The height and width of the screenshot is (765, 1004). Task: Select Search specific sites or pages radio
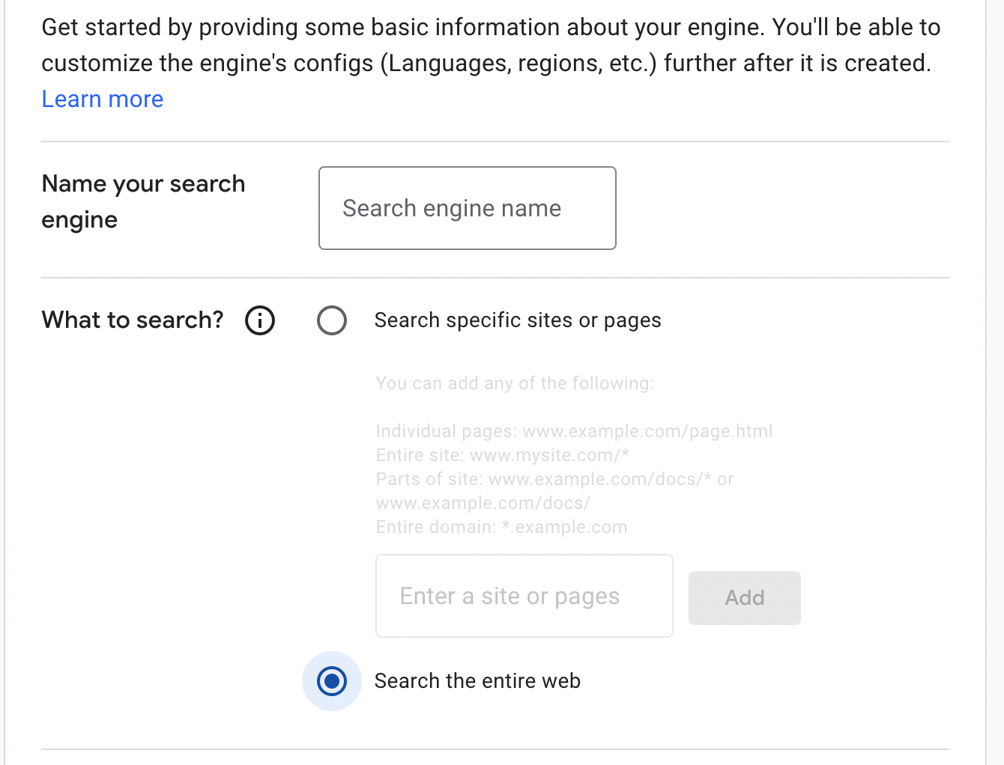point(331,320)
